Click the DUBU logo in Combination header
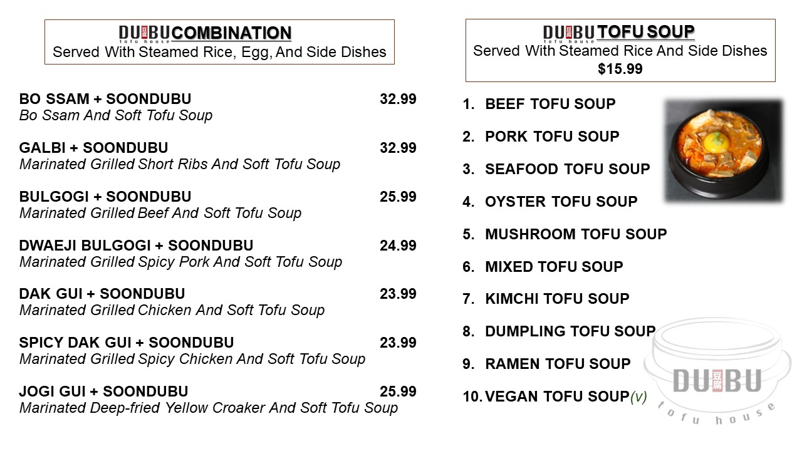Viewport: 802px width, 451px height. tap(144, 34)
